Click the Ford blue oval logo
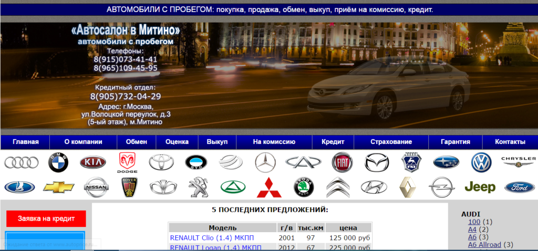Image resolution: width=538 pixels, height=251 pixels. (520, 187)
